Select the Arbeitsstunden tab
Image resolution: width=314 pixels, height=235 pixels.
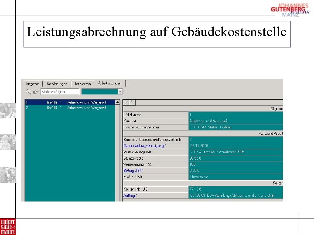[x=110, y=83]
